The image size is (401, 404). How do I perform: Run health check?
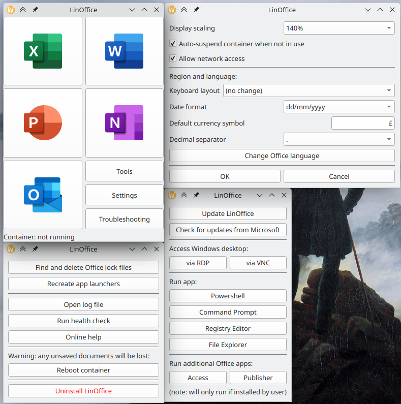(x=83, y=321)
